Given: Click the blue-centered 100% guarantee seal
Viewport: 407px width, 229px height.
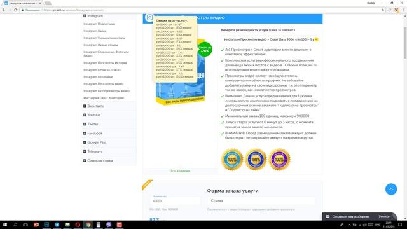Looking at the screenshot, I should (x=256, y=160).
